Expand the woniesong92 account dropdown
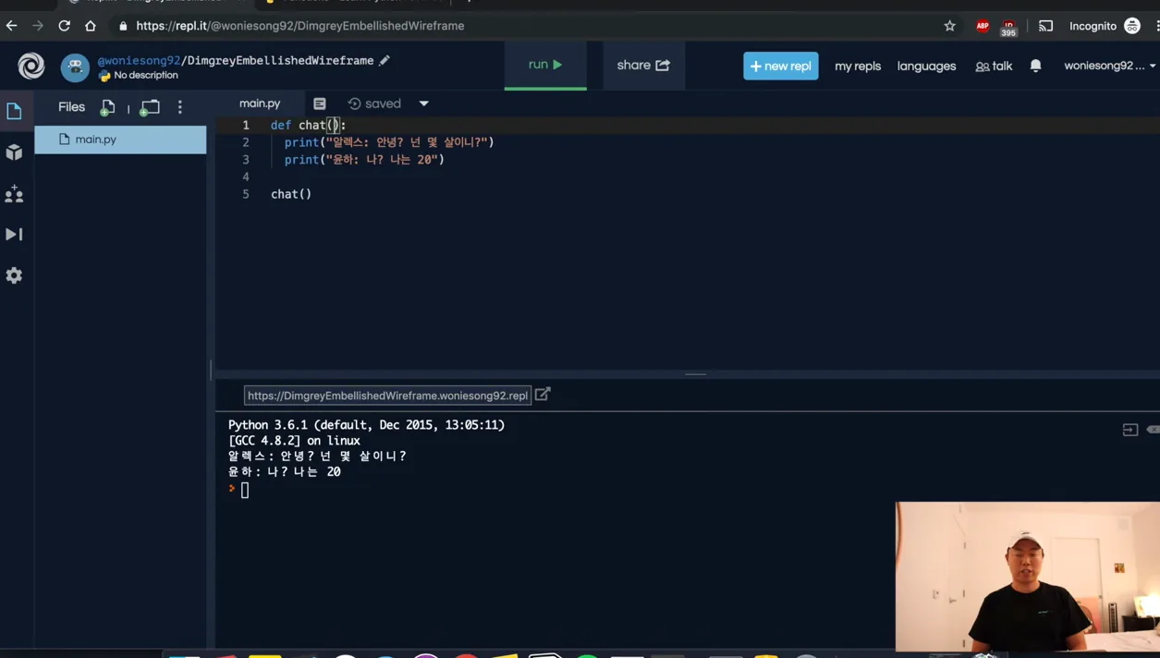This screenshot has height=658, width=1160. click(x=1109, y=66)
